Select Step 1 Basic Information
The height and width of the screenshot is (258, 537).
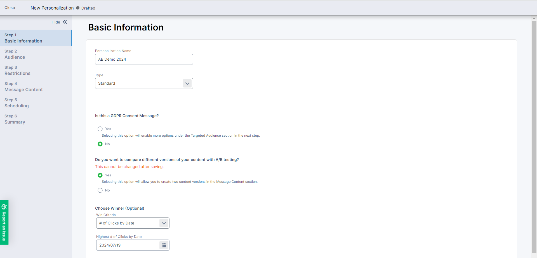(23, 38)
